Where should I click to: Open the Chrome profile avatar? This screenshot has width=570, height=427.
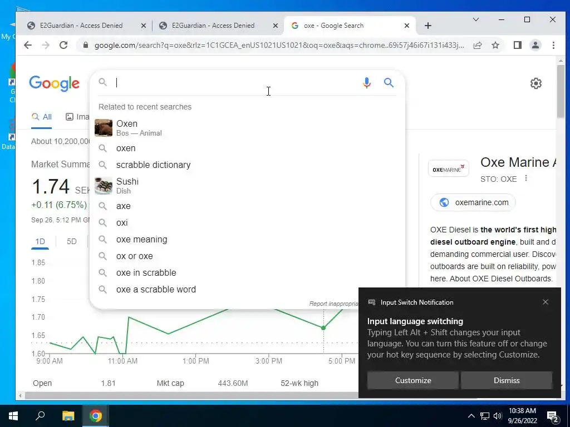(x=535, y=45)
